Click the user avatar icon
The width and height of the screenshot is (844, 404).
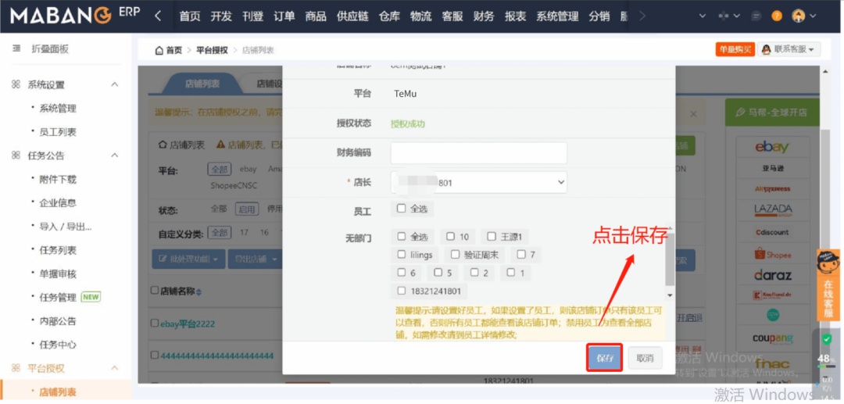point(798,16)
